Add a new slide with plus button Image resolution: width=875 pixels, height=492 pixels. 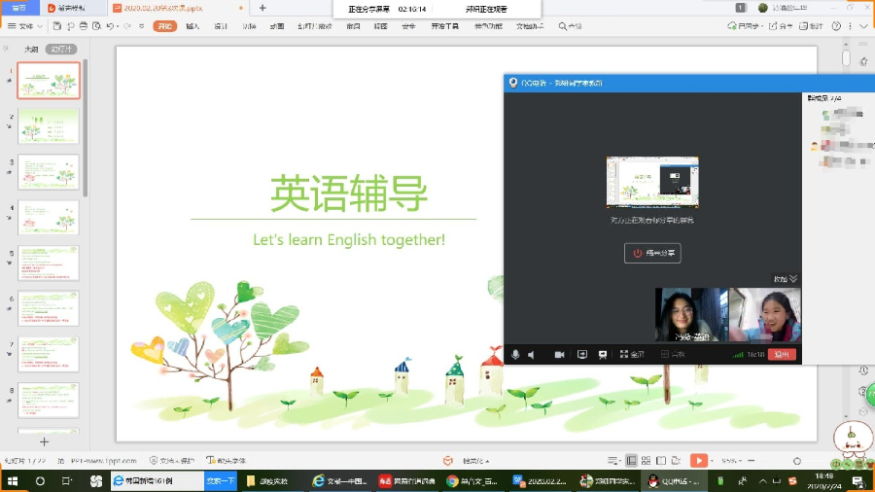tap(44, 441)
